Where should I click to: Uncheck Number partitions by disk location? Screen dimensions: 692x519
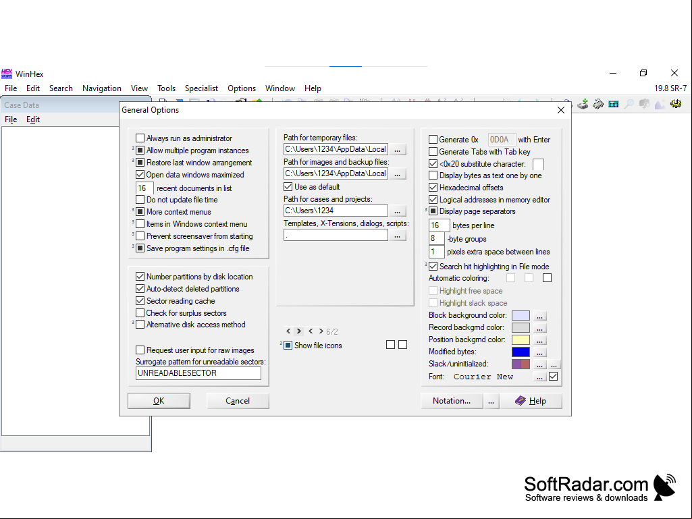pyautogui.click(x=140, y=277)
